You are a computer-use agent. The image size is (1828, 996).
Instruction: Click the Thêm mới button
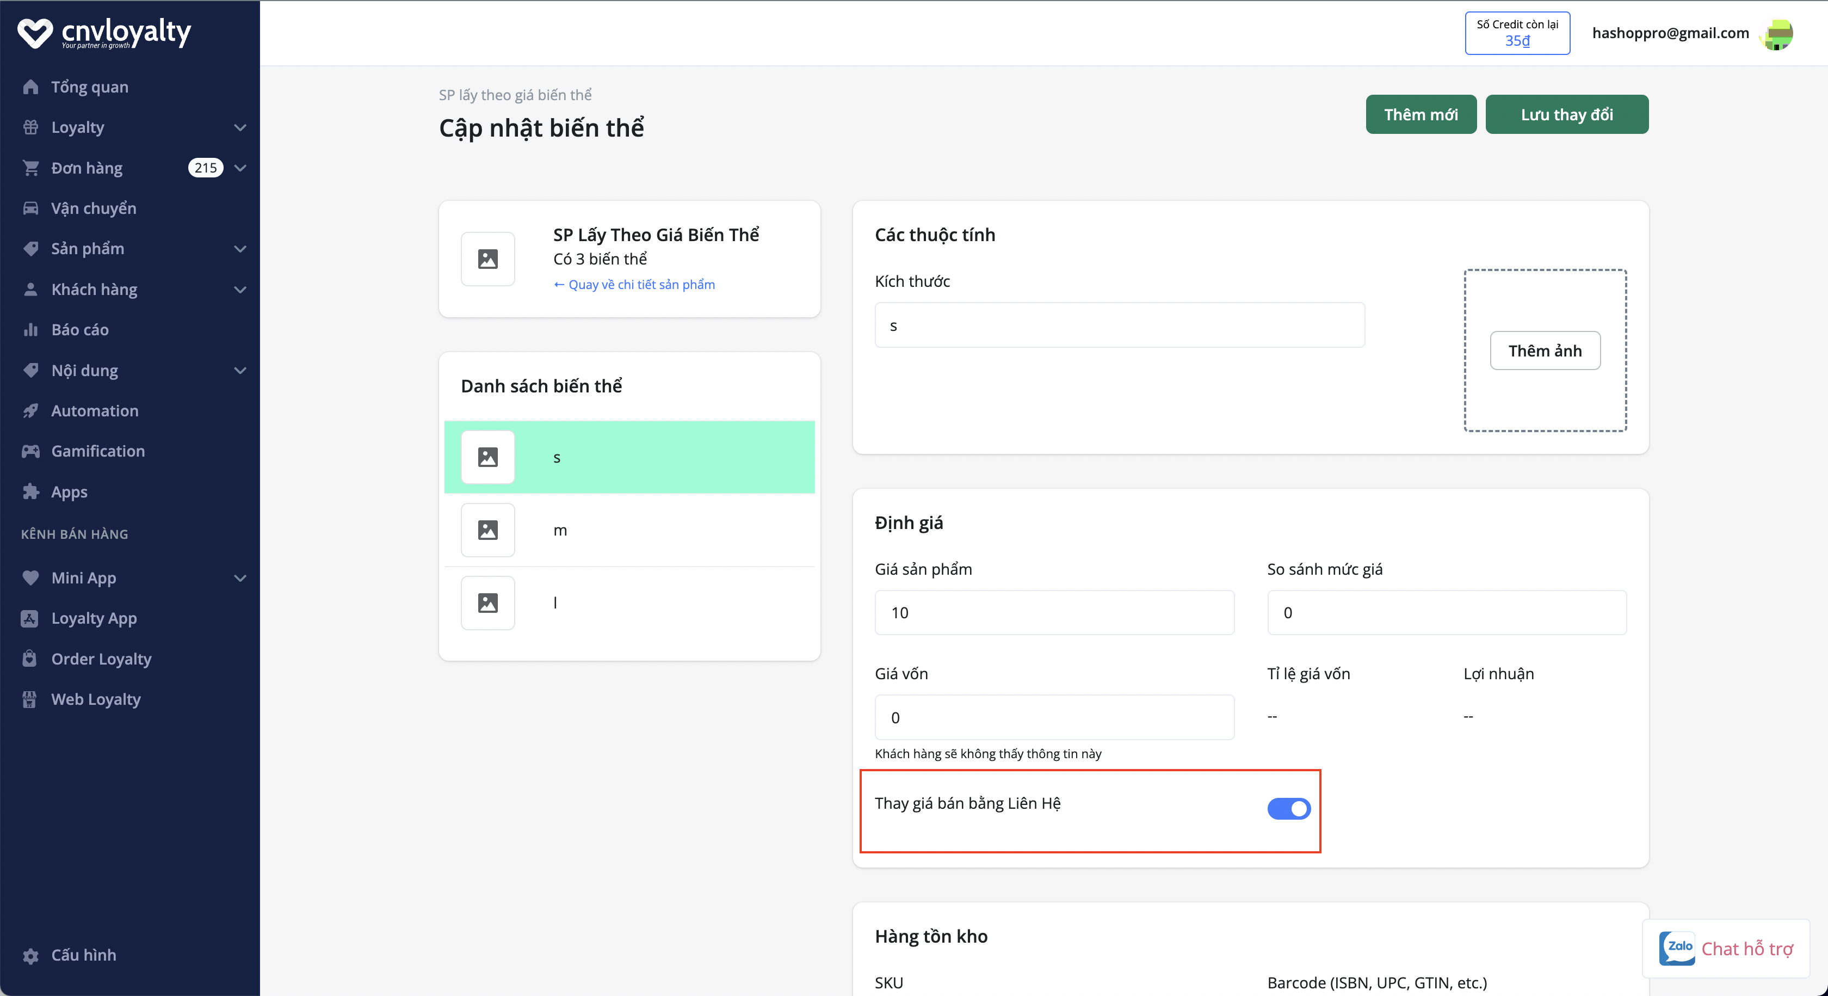pyautogui.click(x=1421, y=114)
